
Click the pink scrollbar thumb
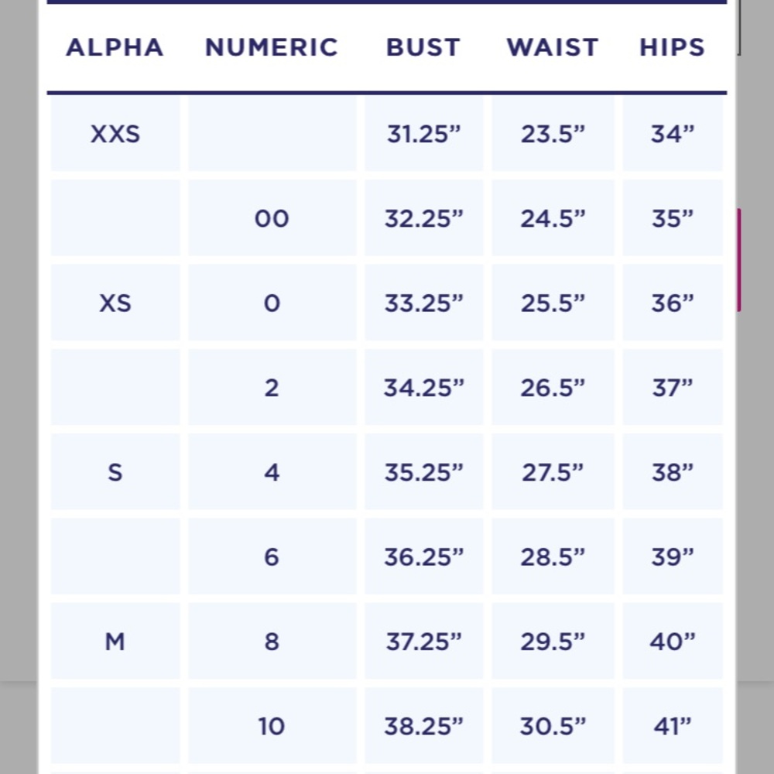coord(738,260)
